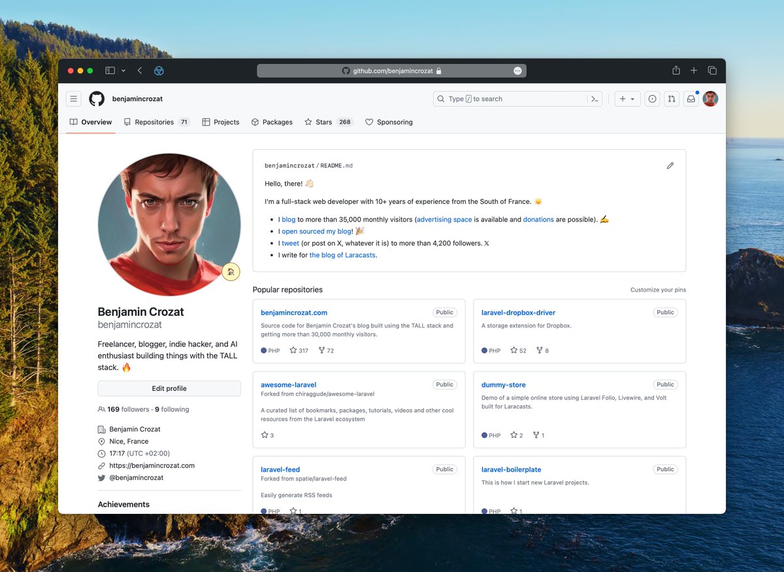Screen dimensions: 784x572
Task: Click the blue cube extension icon in Safari's toolbar
Action: coord(159,70)
